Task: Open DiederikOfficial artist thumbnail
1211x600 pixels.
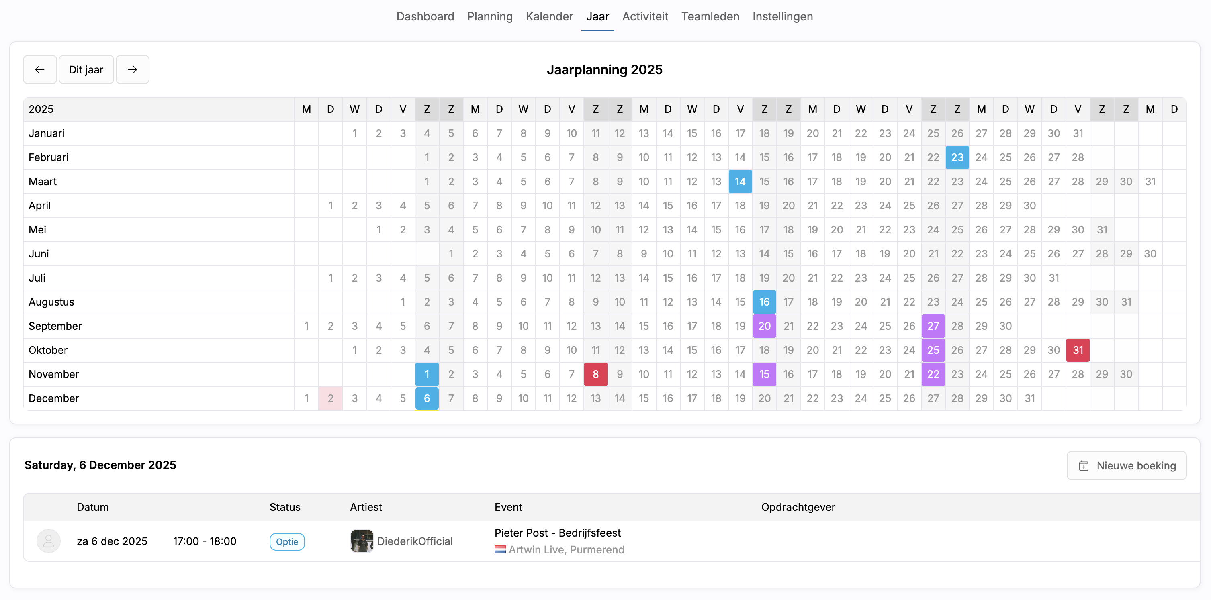Action: click(x=362, y=541)
